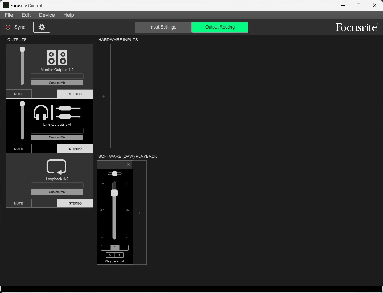
Task: Switch to the Output Routing tab
Action: coord(220,27)
